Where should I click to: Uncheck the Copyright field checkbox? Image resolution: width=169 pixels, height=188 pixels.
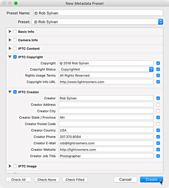point(158,63)
